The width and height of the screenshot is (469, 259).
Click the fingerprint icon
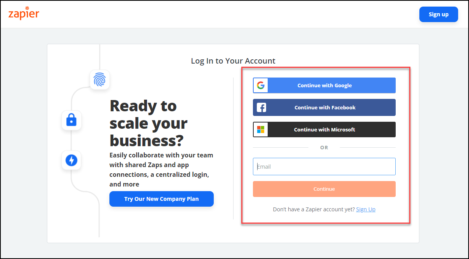point(100,79)
